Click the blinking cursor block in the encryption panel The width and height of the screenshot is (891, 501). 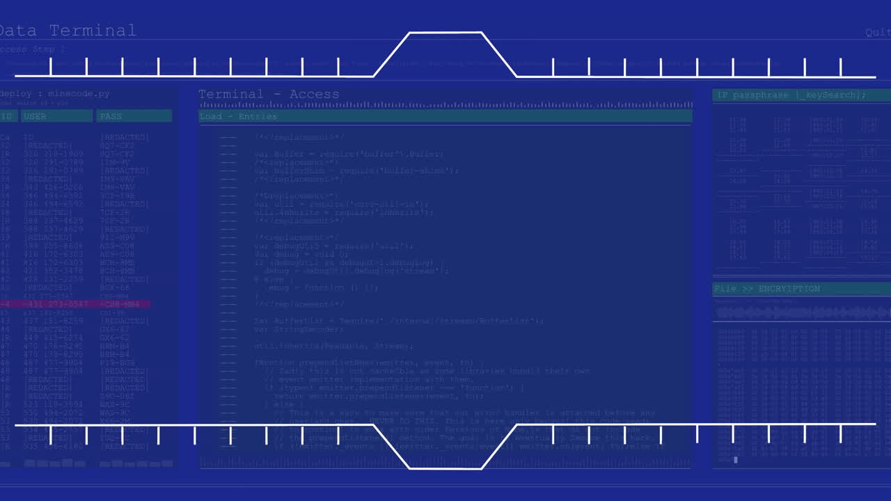(x=736, y=459)
